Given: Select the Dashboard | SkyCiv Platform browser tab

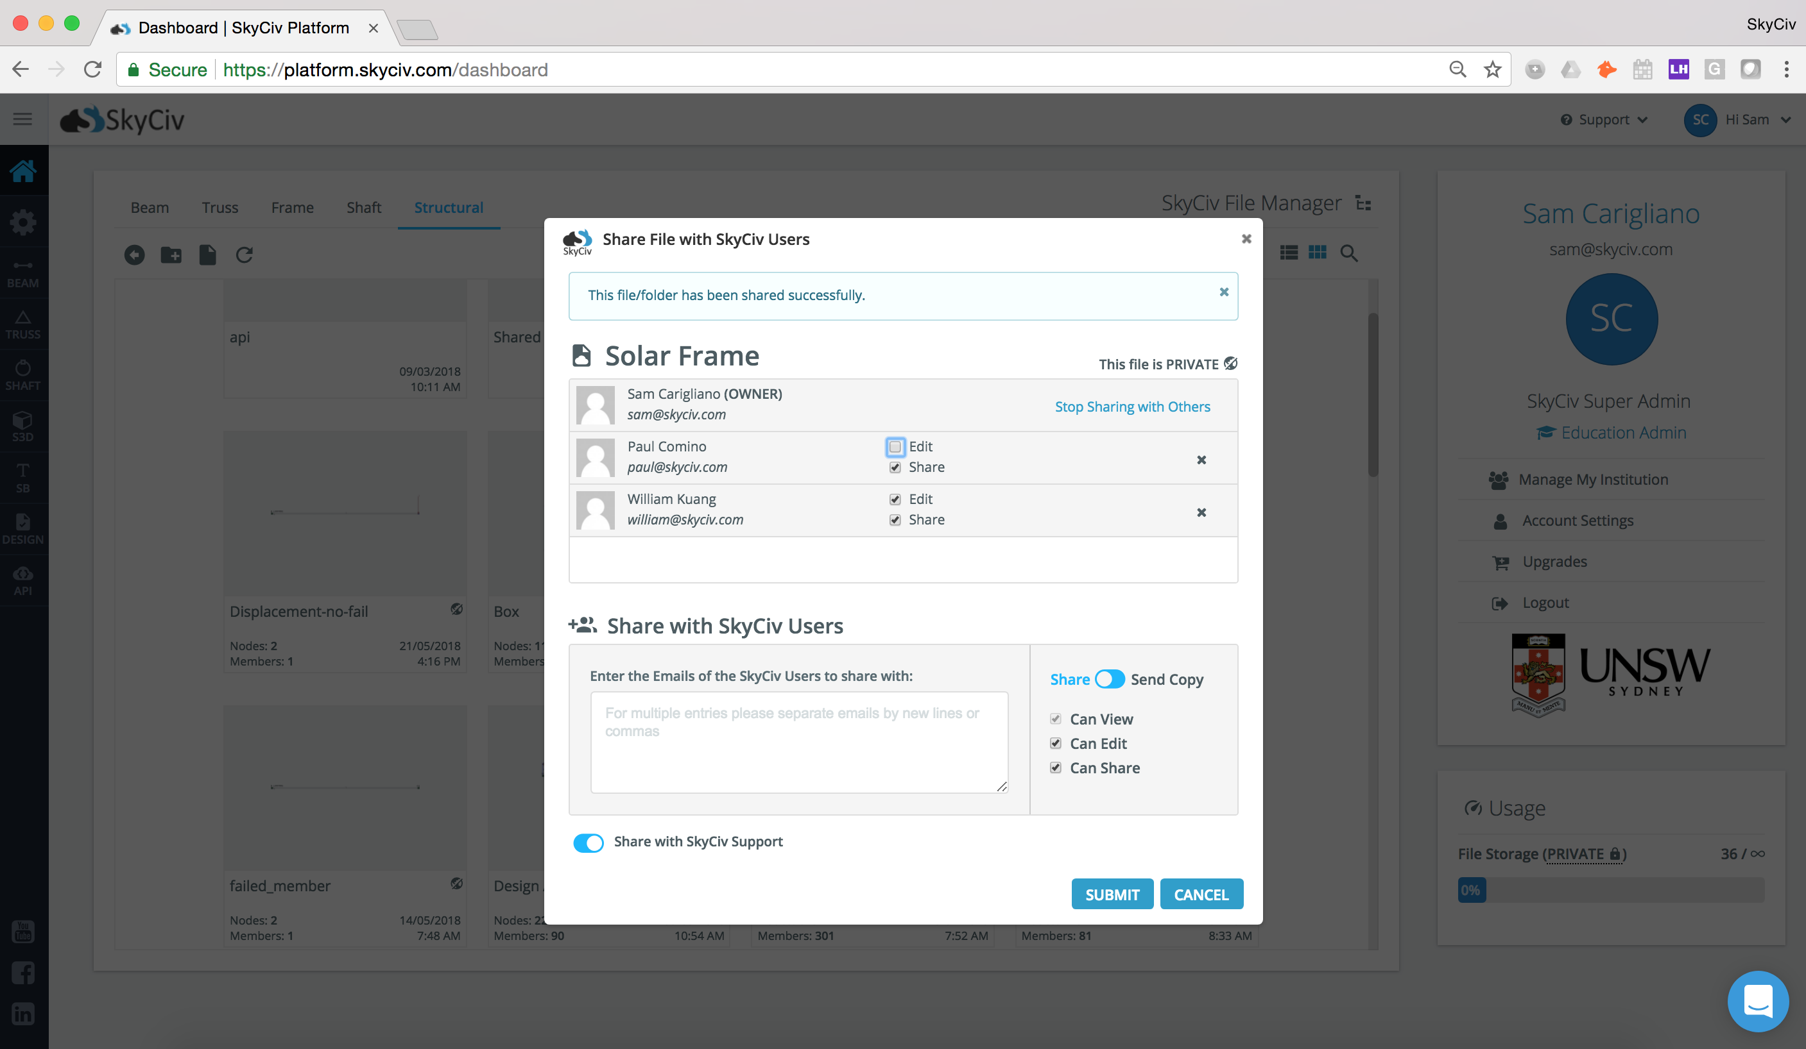Looking at the screenshot, I should pos(244,28).
